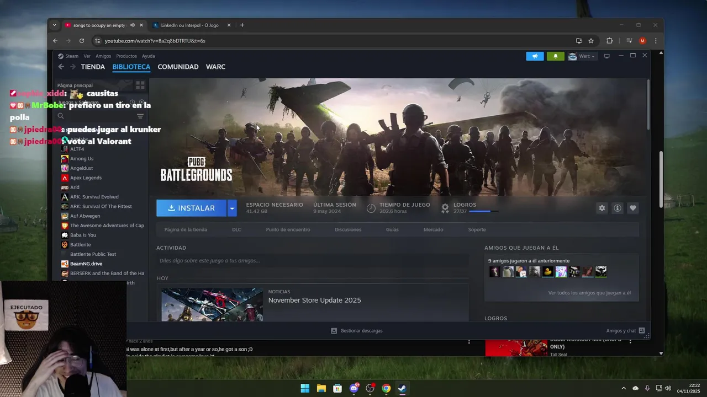
Task: Open Ver menu
Action: tap(87, 56)
